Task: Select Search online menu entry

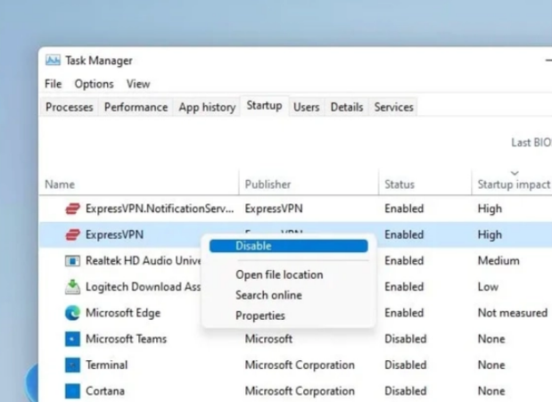Action: [268, 295]
